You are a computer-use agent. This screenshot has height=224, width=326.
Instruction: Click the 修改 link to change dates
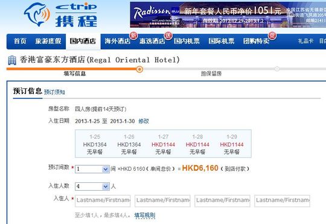(144, 121)
